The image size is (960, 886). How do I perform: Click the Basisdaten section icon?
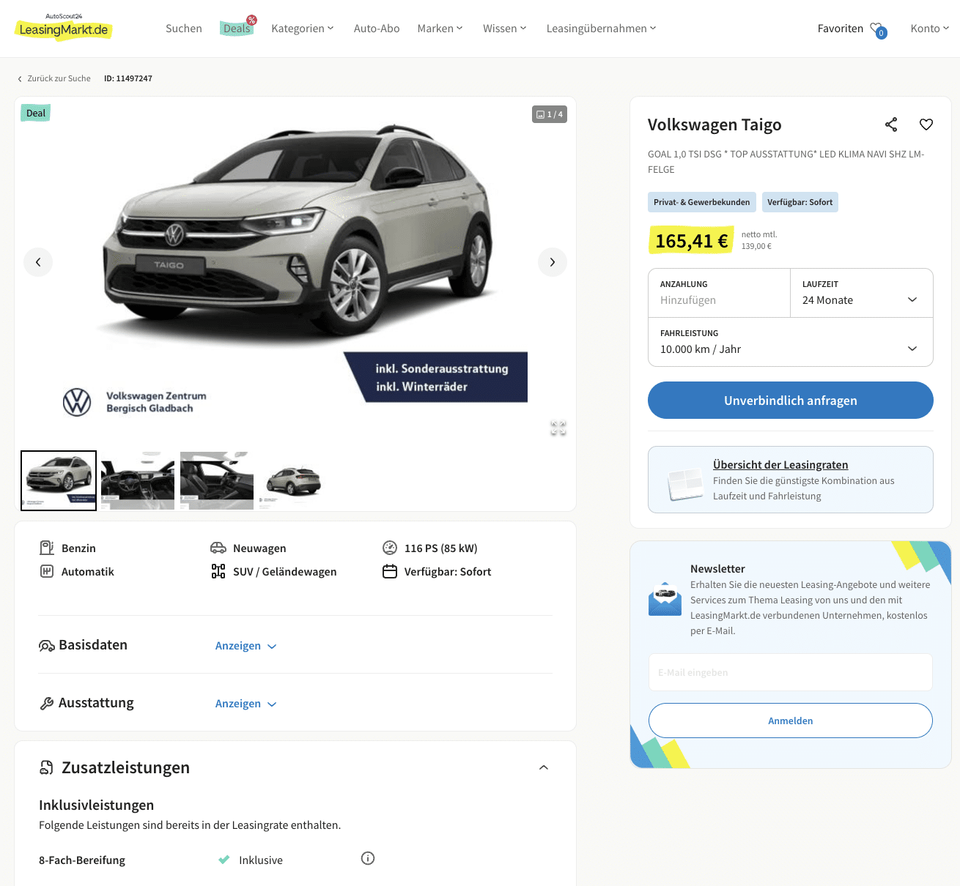pyautogui.click(x=47, y=646)
